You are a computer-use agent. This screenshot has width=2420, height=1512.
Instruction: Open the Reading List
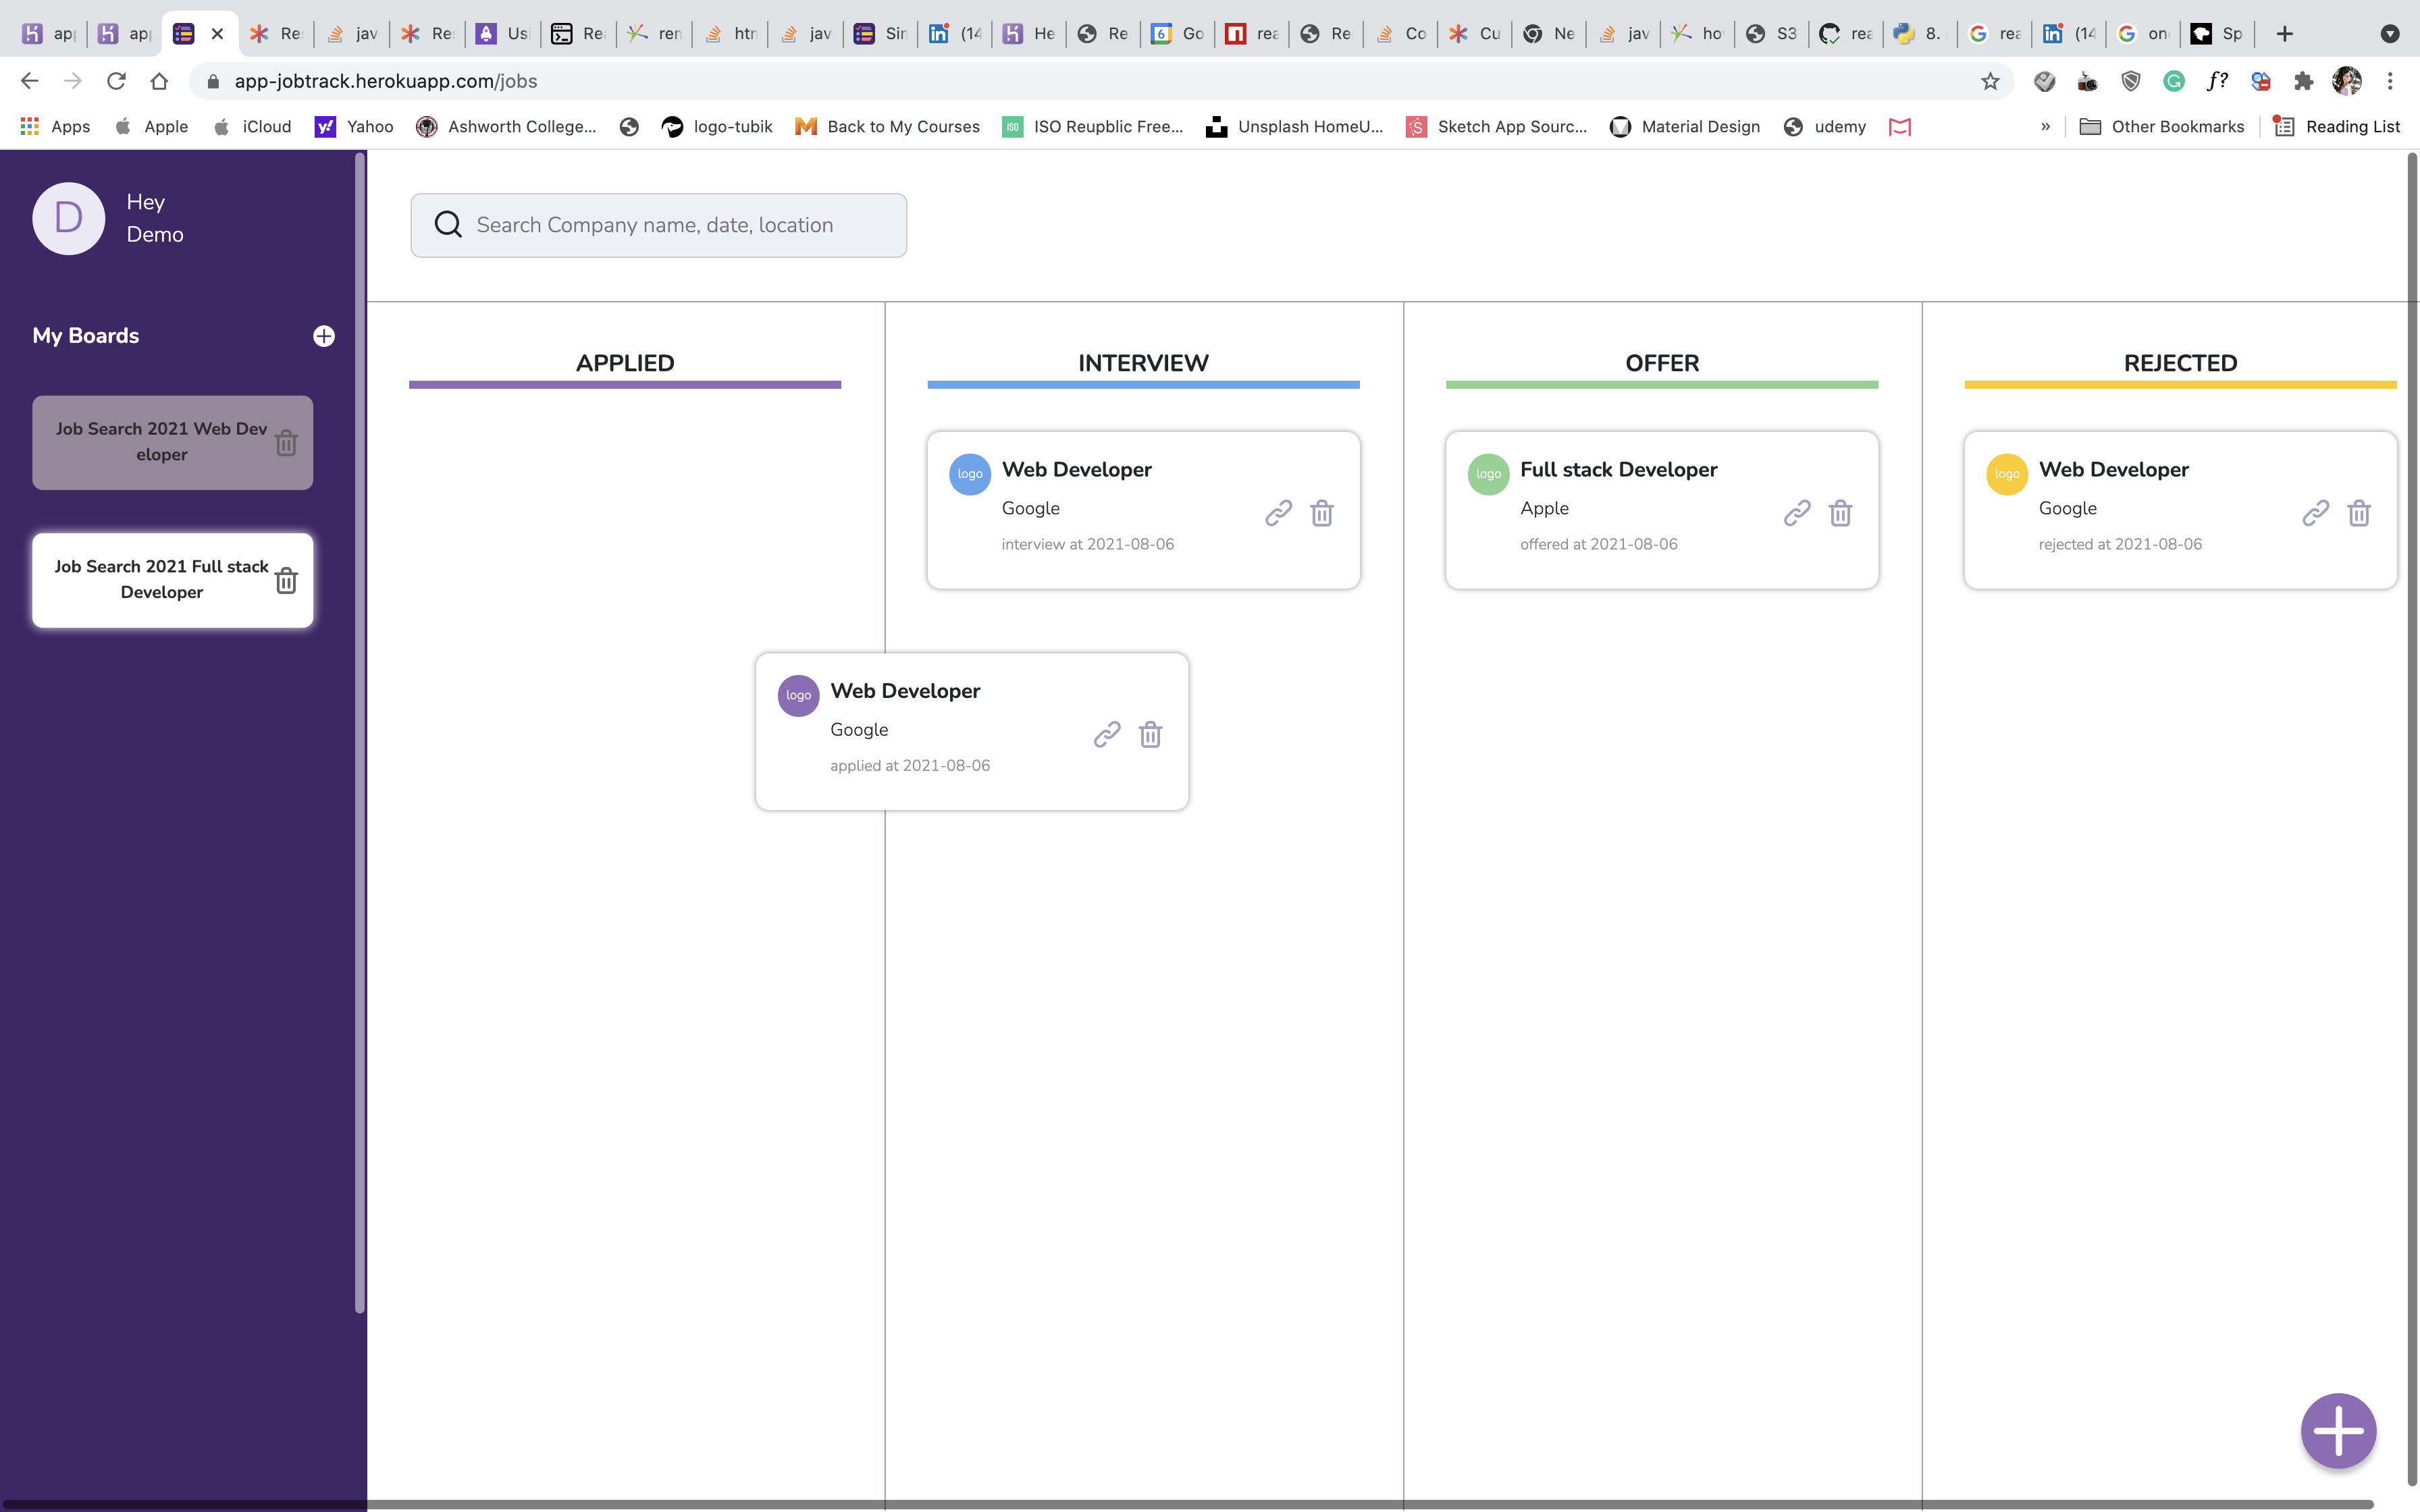tap(2336, 126)
